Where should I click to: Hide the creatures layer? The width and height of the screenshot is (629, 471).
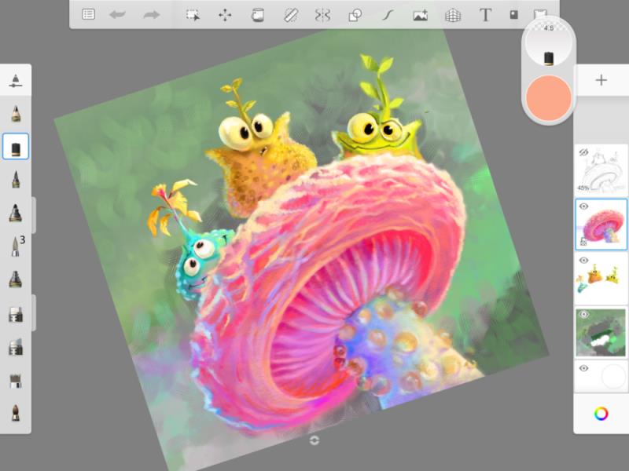tap(583, 261)
